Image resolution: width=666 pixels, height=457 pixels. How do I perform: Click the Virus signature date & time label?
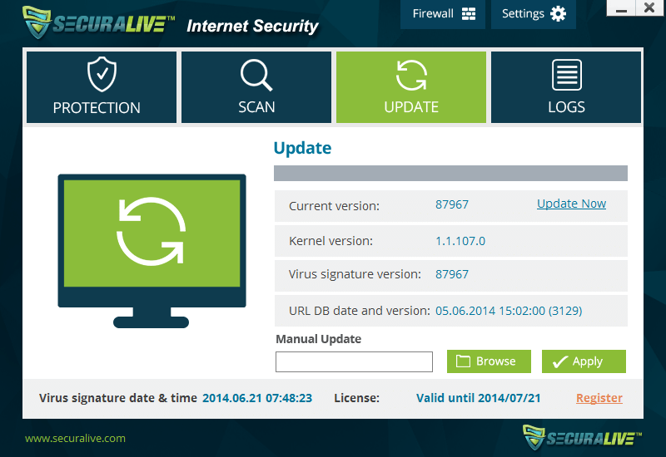pos(118,398)
